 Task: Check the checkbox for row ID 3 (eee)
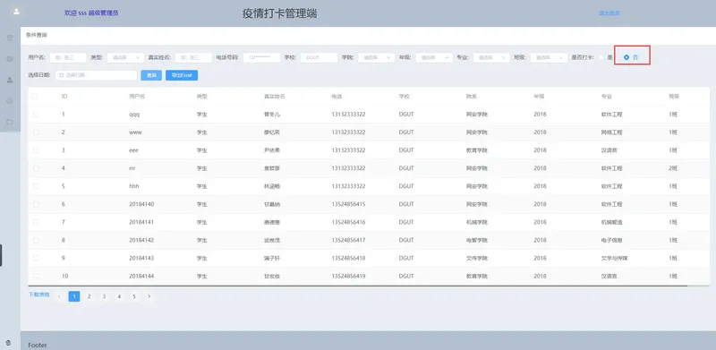[x=36, y=150]
